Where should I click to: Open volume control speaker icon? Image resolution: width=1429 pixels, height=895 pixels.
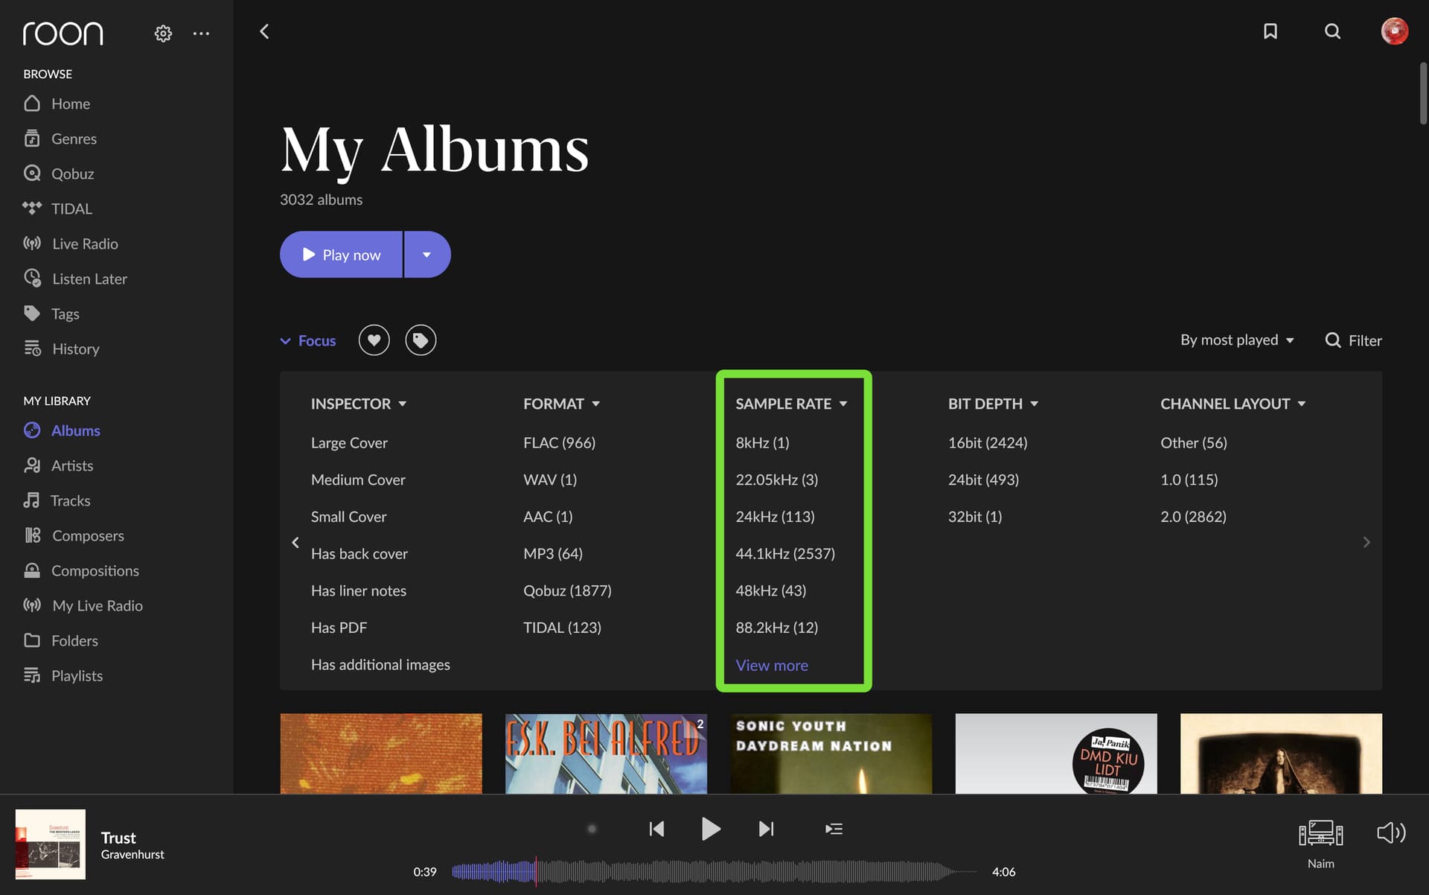(x=1391, y=832)
